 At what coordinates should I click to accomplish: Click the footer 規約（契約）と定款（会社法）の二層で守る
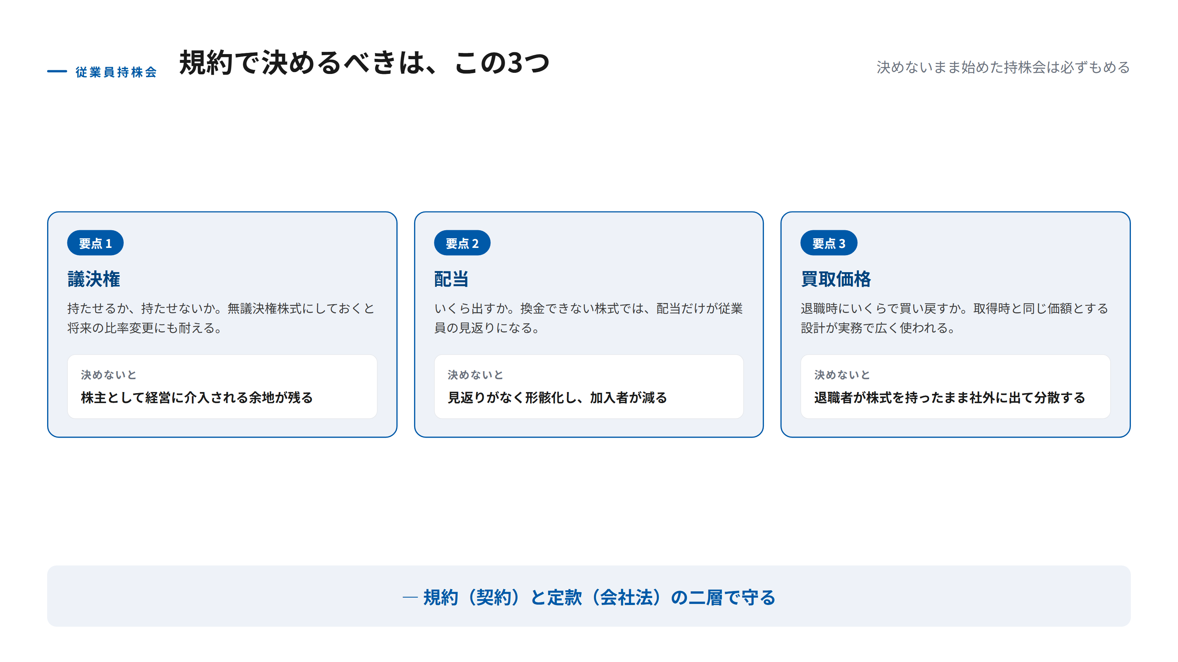pyautogui.click(x=599, y=597)
